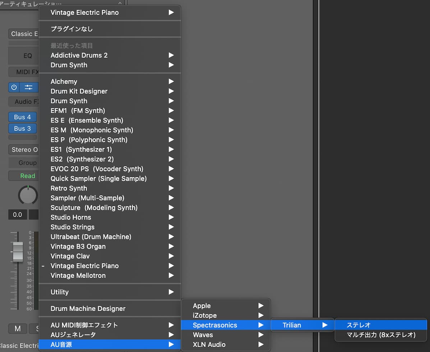Open the MIDI FX slot
Viewport: 430px width, 352px height.
tap(24, 72)
